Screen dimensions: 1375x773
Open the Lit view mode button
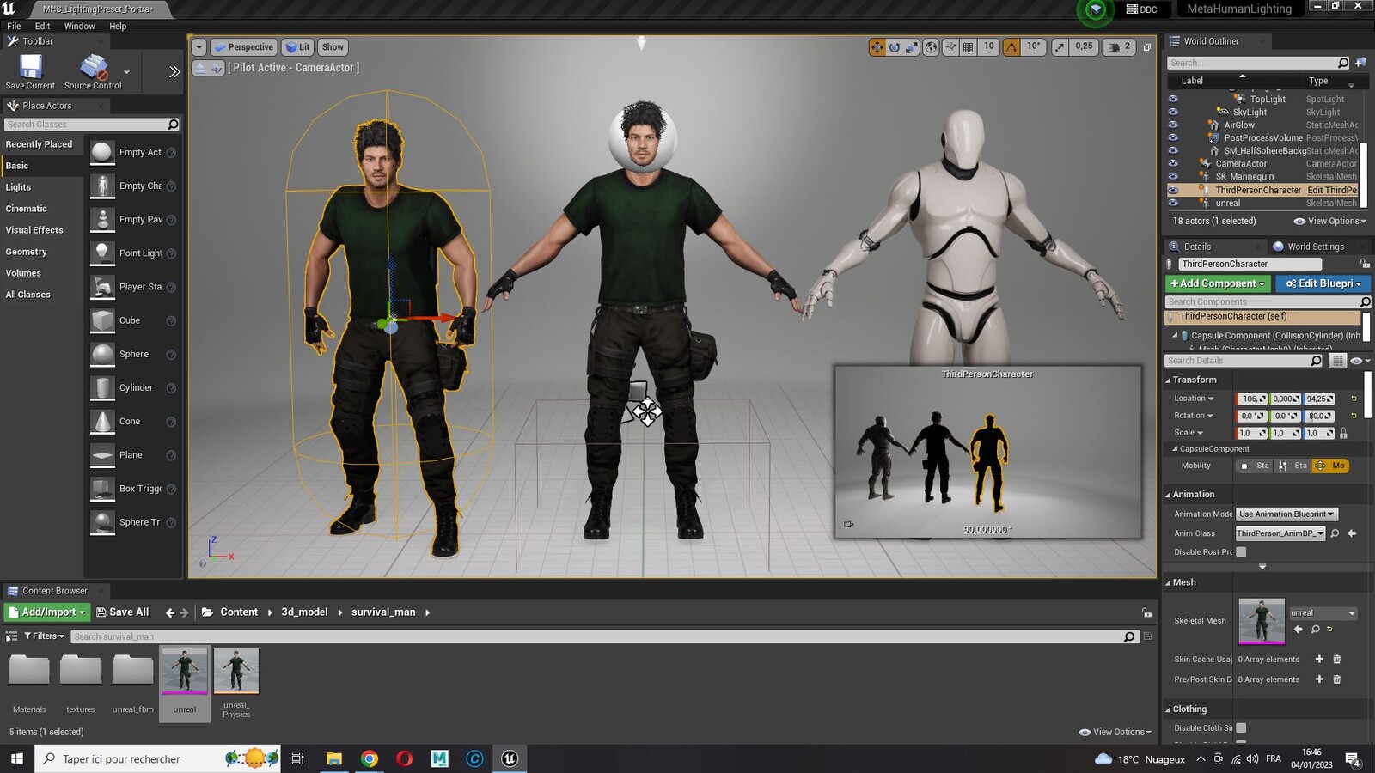(298, 47)
